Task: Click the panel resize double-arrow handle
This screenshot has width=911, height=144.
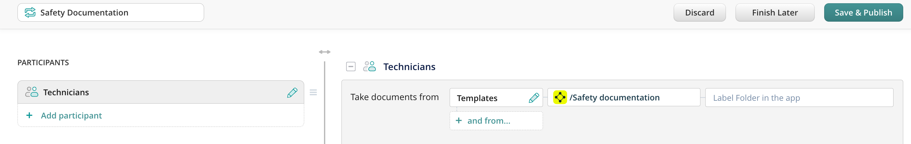Action: tap(324, 52)
